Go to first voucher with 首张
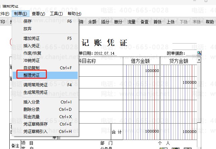 pos(158,22)
